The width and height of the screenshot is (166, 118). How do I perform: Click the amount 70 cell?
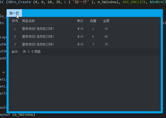106,44
